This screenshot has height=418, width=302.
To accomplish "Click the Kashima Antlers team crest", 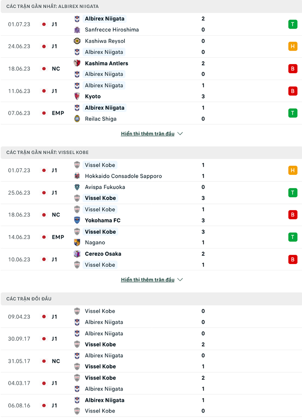I will 77,63.
